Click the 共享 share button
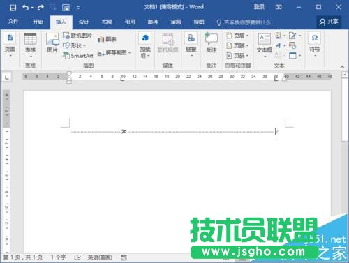The image size is (349, 263). pyautogui.click(x=329, y=22)
